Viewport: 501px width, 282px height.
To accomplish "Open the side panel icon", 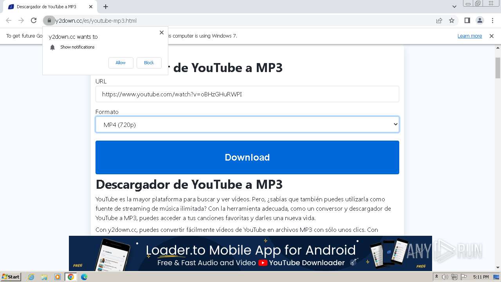I will 467,20.
